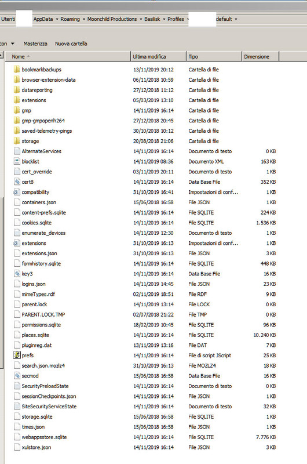Expand the Roaming breadcrumb dropdown arrow

coord(83,19)
